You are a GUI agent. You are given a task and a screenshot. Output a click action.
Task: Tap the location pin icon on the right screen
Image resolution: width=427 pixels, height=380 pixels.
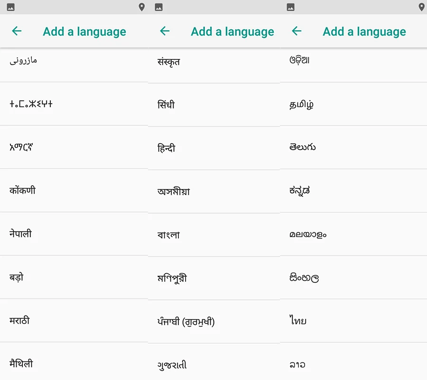click(x=422, y=7)
